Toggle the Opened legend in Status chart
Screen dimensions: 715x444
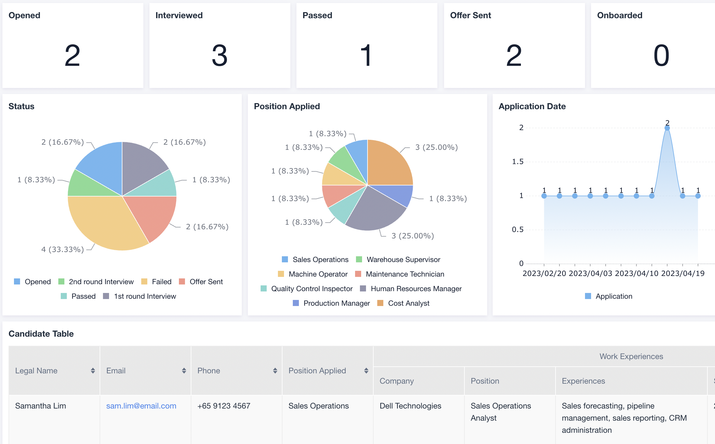[x=32, y=282]
